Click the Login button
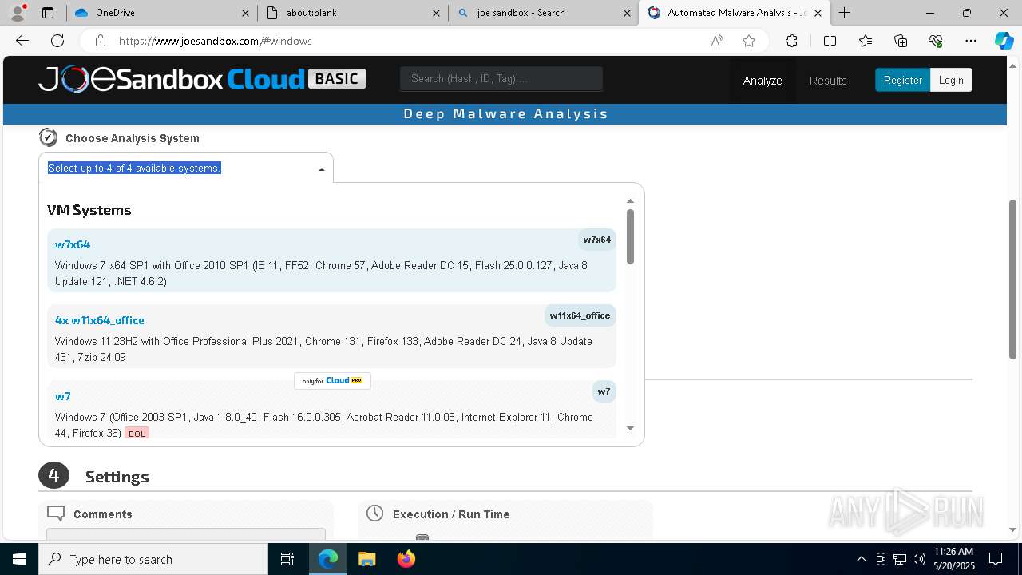Viewport: 1022px width, 575px height. [x=951, y=80]
